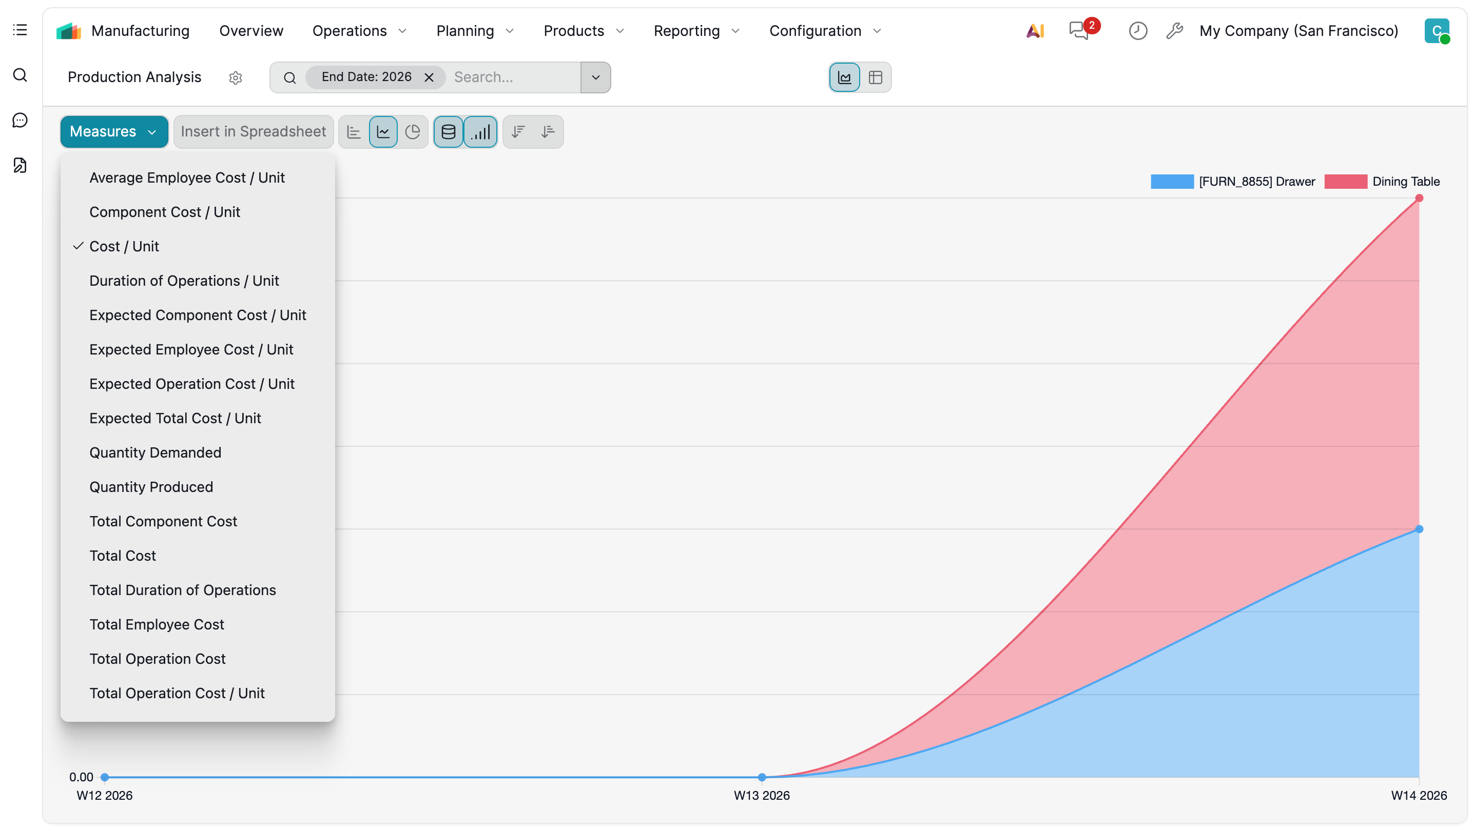The image size is (1473, 828).
Task: Collapse the Measures dropdown button
Action: click(x=114, y=132)
